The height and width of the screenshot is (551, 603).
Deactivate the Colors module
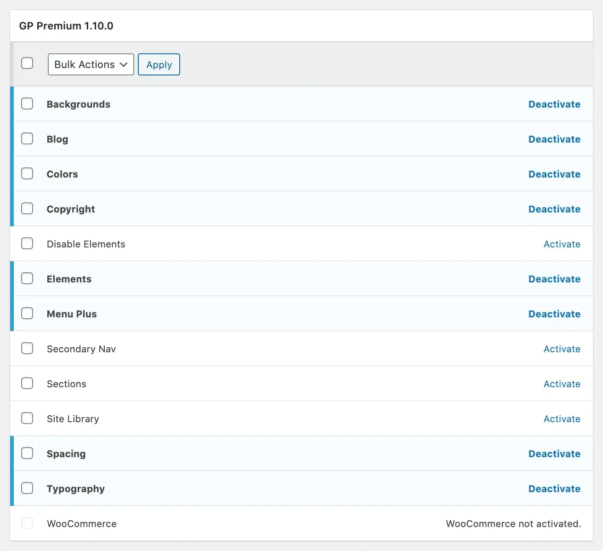click(x=554, y=174)
